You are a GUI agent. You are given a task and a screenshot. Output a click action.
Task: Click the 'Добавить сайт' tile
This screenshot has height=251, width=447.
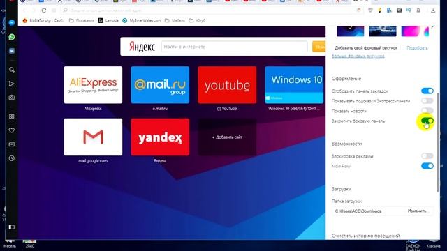[227, 137]
